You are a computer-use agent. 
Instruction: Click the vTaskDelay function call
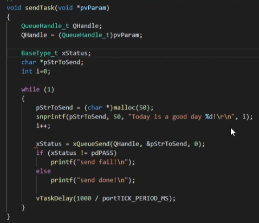pyautogui.click(x=54, y=199)
